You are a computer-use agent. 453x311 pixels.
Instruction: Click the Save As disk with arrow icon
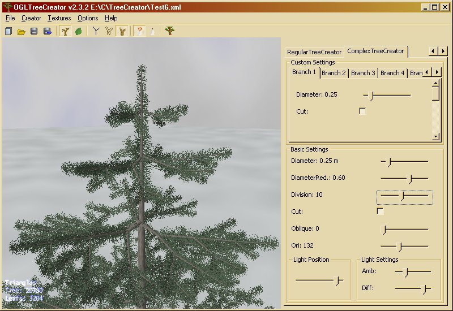tap(47, 31)
